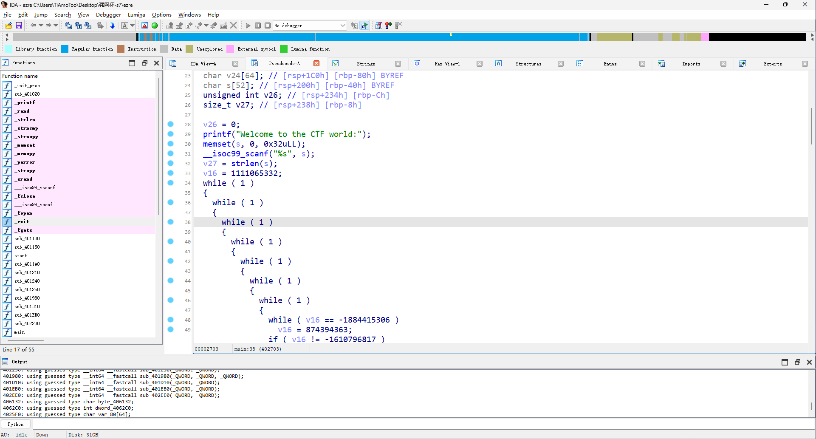Click the blue down-arrow jump icon
This screenshot has width=816, height=439.
113,25
